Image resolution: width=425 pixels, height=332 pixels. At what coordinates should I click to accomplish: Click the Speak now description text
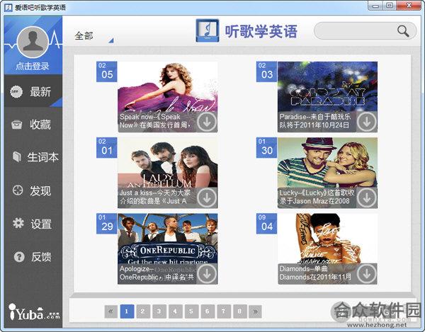[x=156, y=121]
